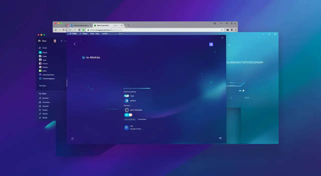
Task: Open a new browser tab
Action: pyautogui.click(x=127, y=25)
